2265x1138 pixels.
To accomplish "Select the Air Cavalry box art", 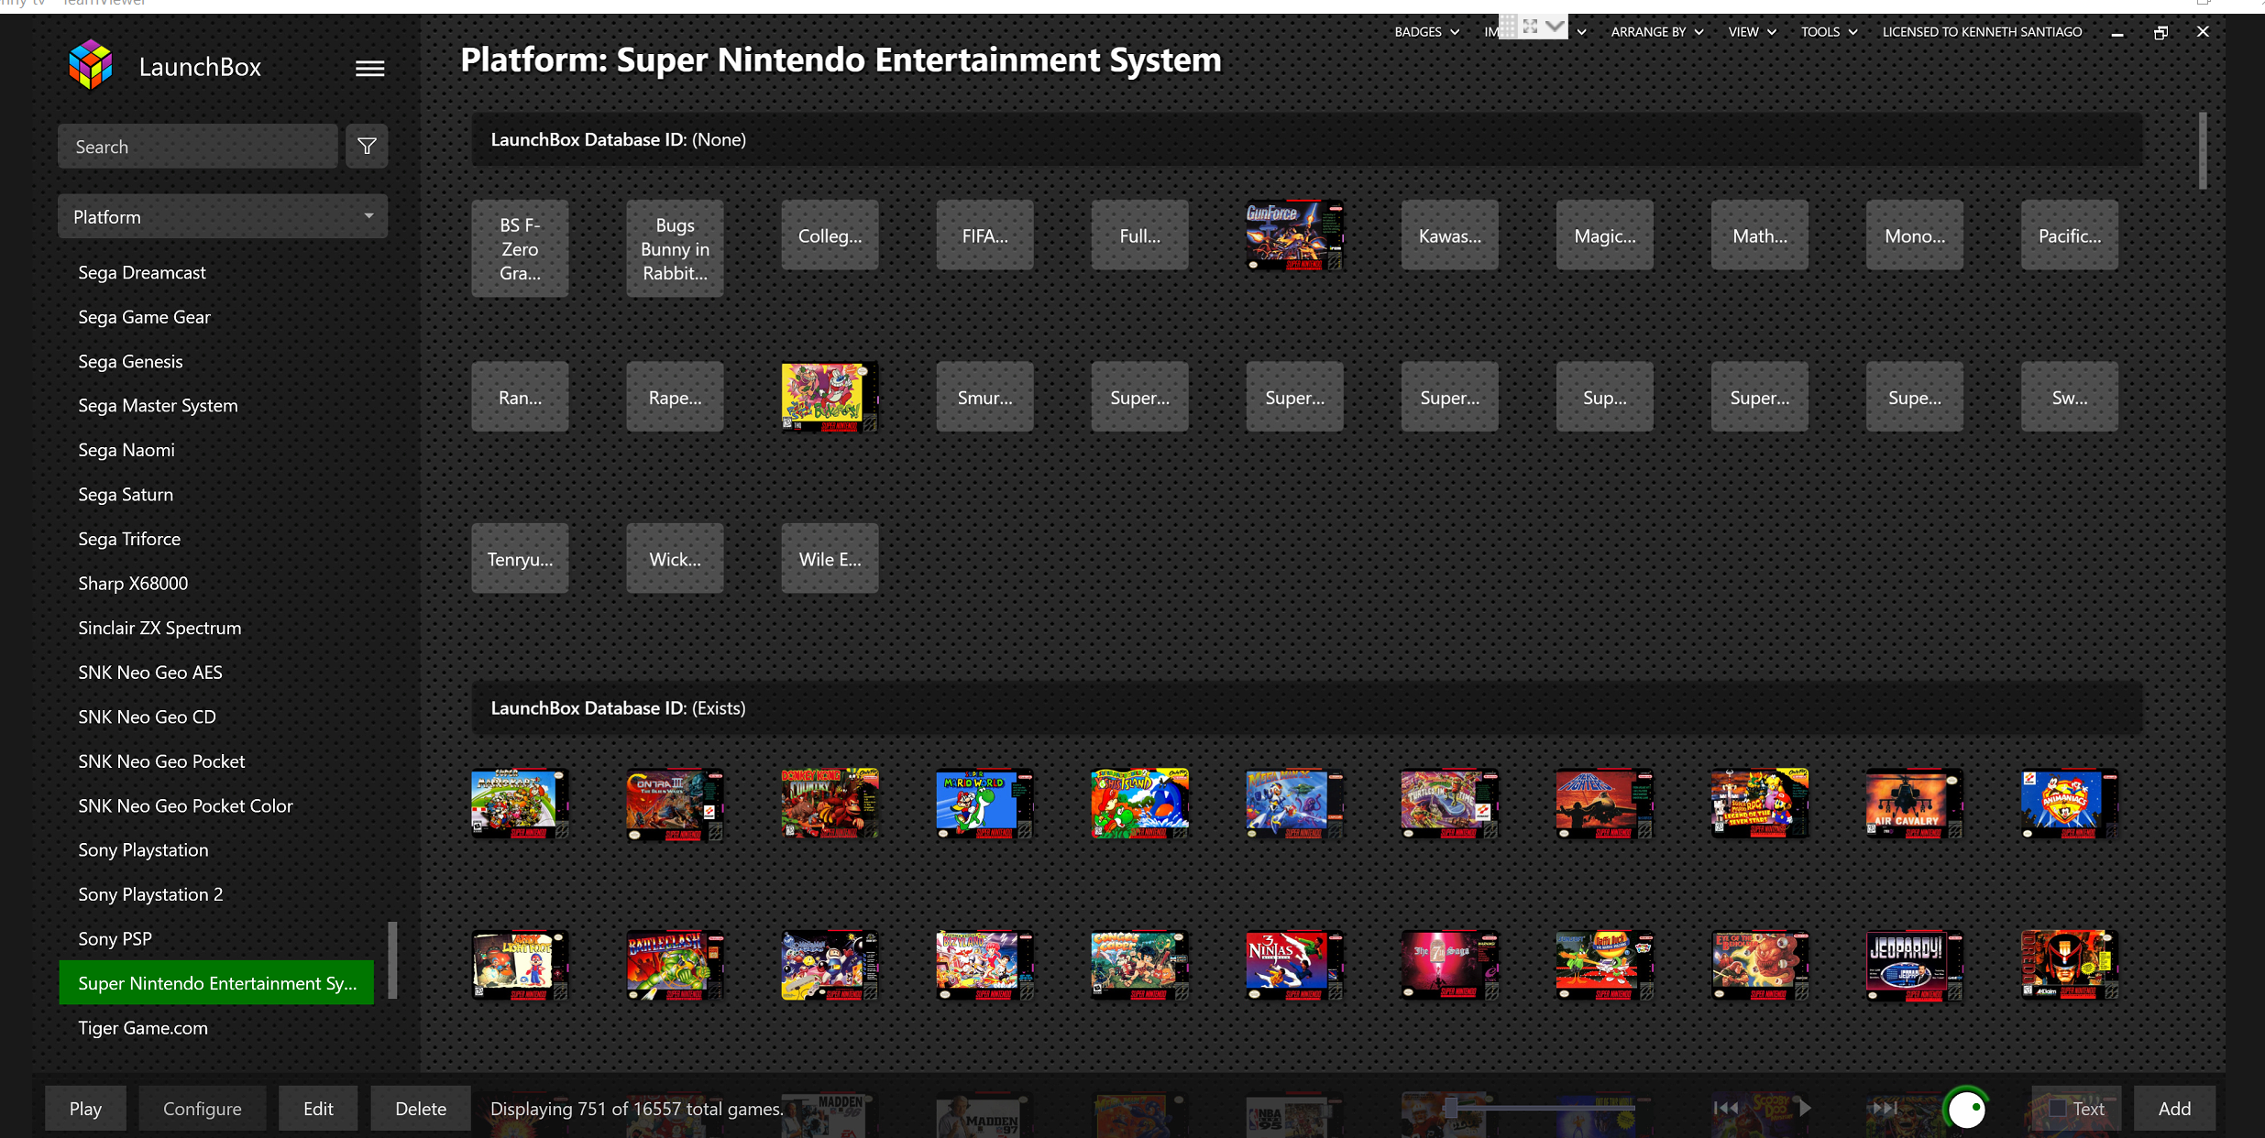I will click(1915, 804).
